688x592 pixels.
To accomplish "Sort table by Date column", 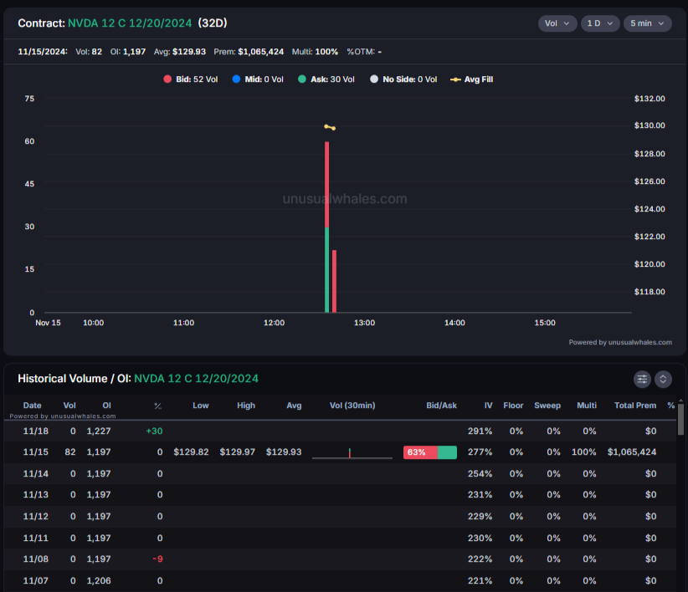I will (x=32, y=406).
